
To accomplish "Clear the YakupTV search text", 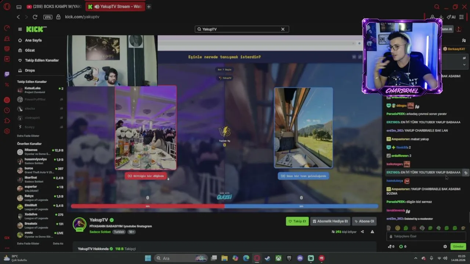I will tap(283, 29).
